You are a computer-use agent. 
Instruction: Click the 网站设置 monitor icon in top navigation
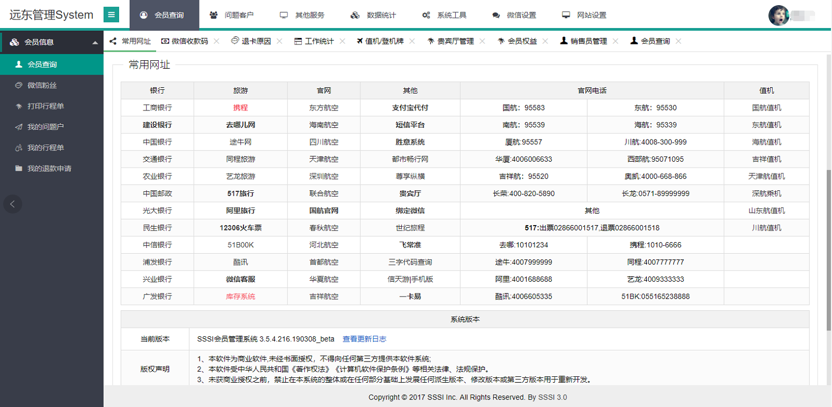point(566,15)
